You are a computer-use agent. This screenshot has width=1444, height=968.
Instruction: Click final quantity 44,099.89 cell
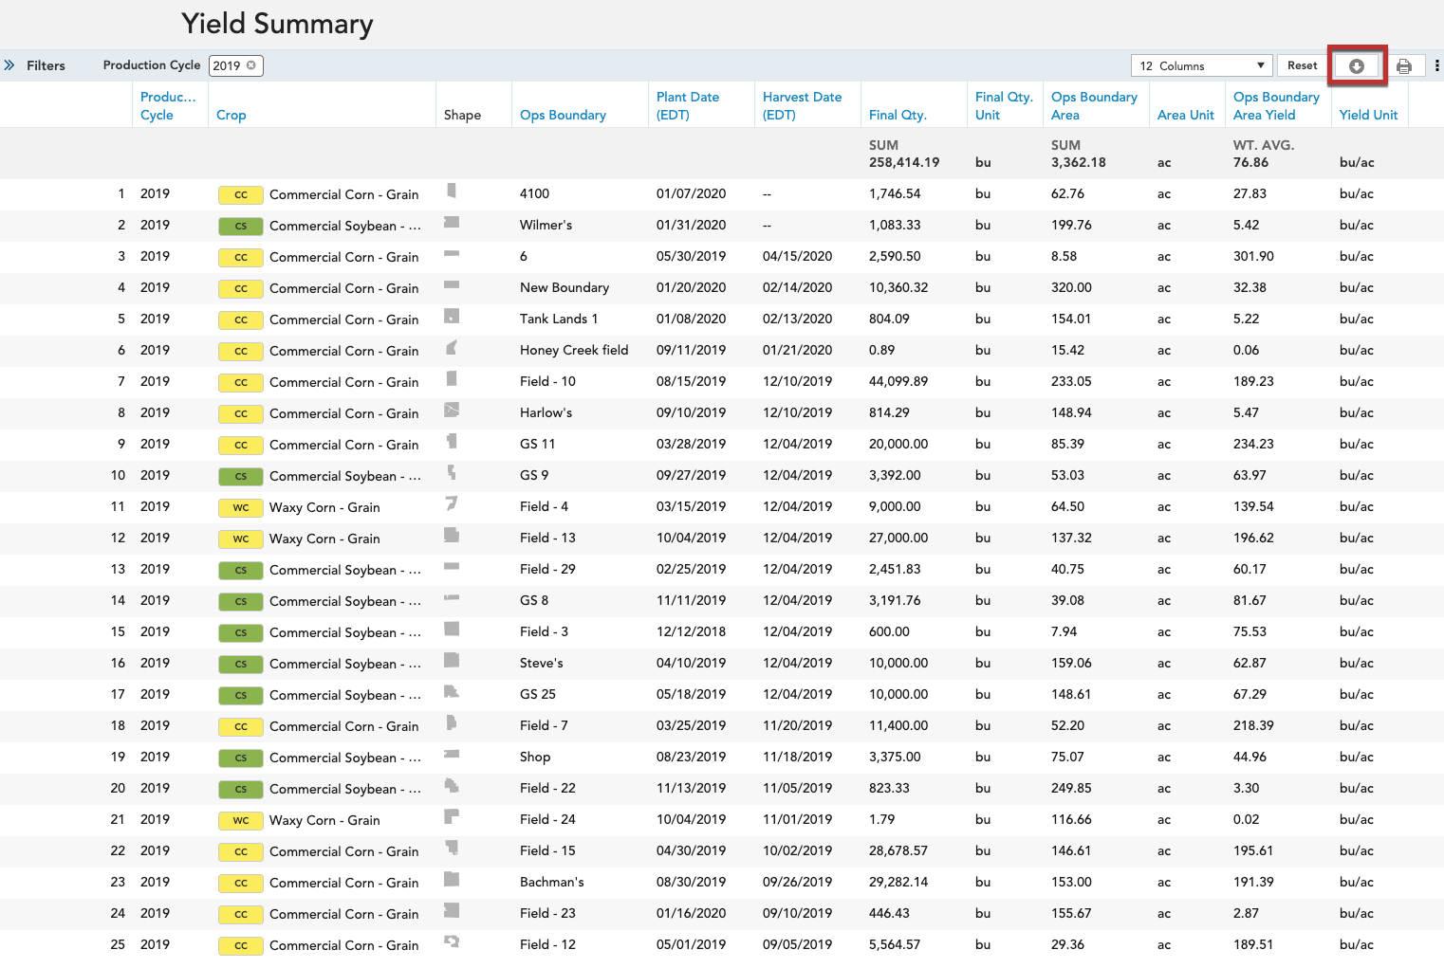[x=898, y=382]
